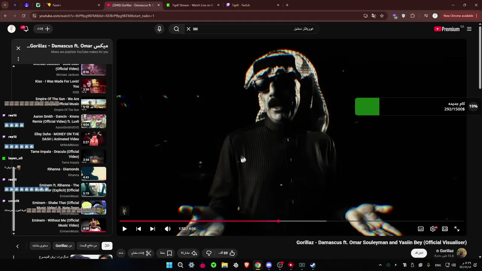Open YouTube notifications bell
Viewport: 482px width, 271px height.
25,29
